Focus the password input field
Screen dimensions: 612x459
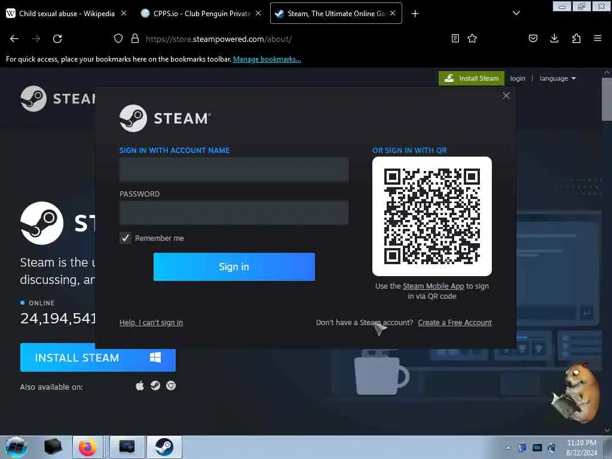(234, 213)
